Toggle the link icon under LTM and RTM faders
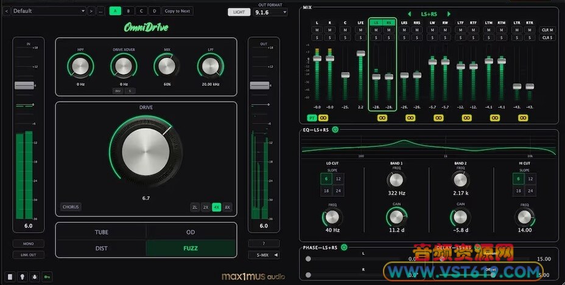 [x=495, y=118]
